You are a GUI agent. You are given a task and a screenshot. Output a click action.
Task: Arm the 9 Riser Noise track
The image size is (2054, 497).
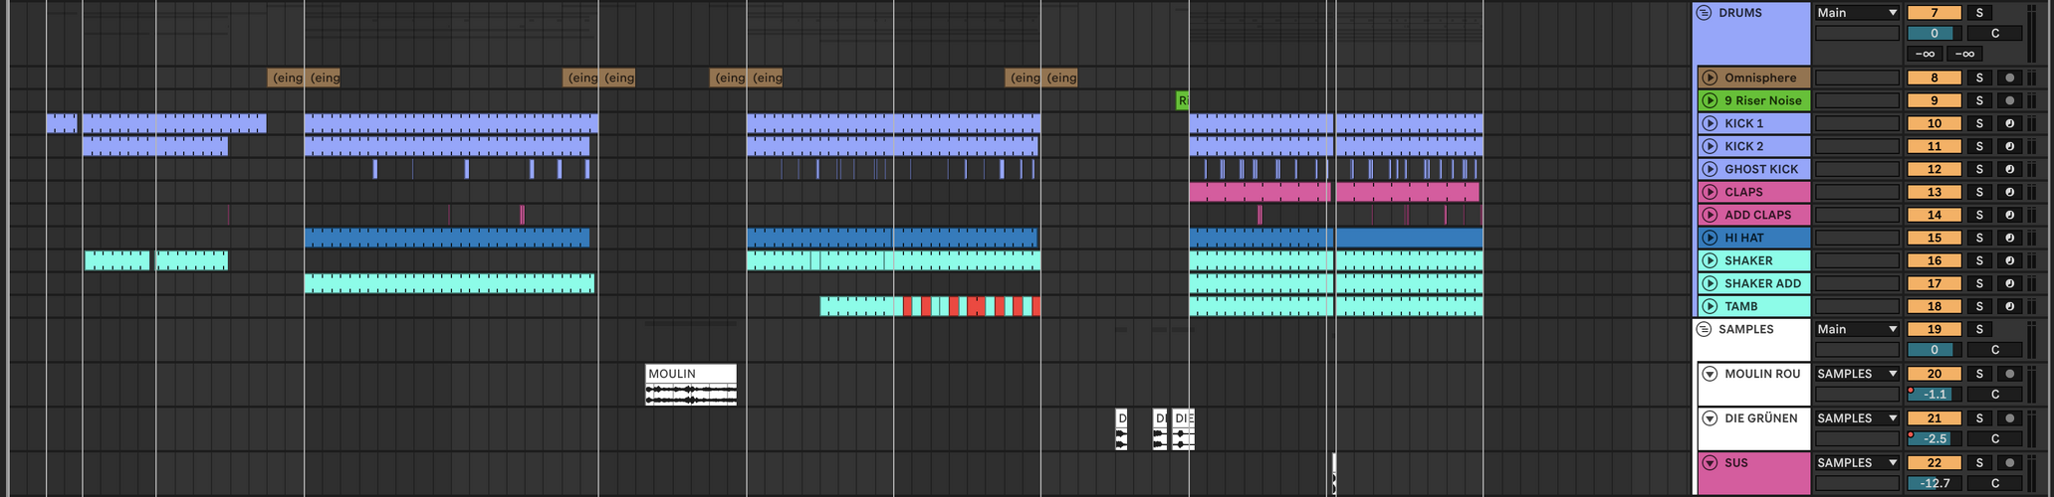coord(2009,100)
